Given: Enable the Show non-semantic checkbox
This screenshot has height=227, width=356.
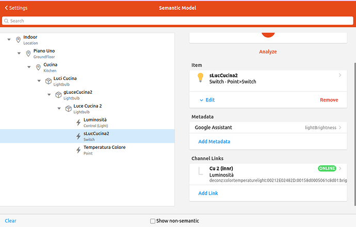Looking at the screenshot, I should [153, 221].
